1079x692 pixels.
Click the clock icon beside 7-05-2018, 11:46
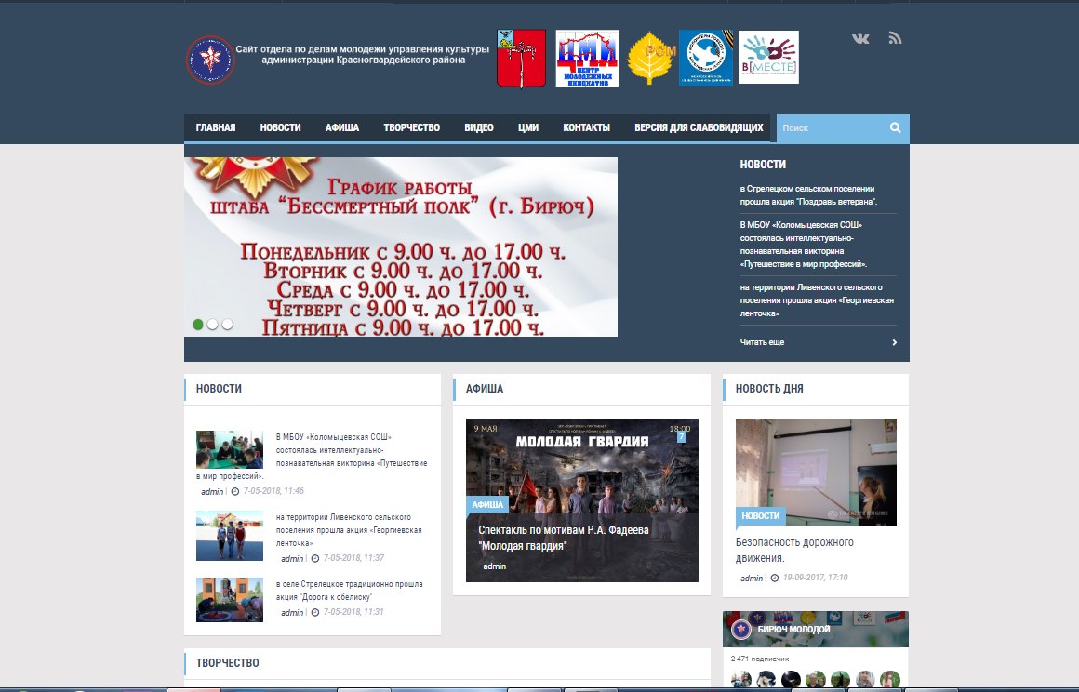[235, 491]
